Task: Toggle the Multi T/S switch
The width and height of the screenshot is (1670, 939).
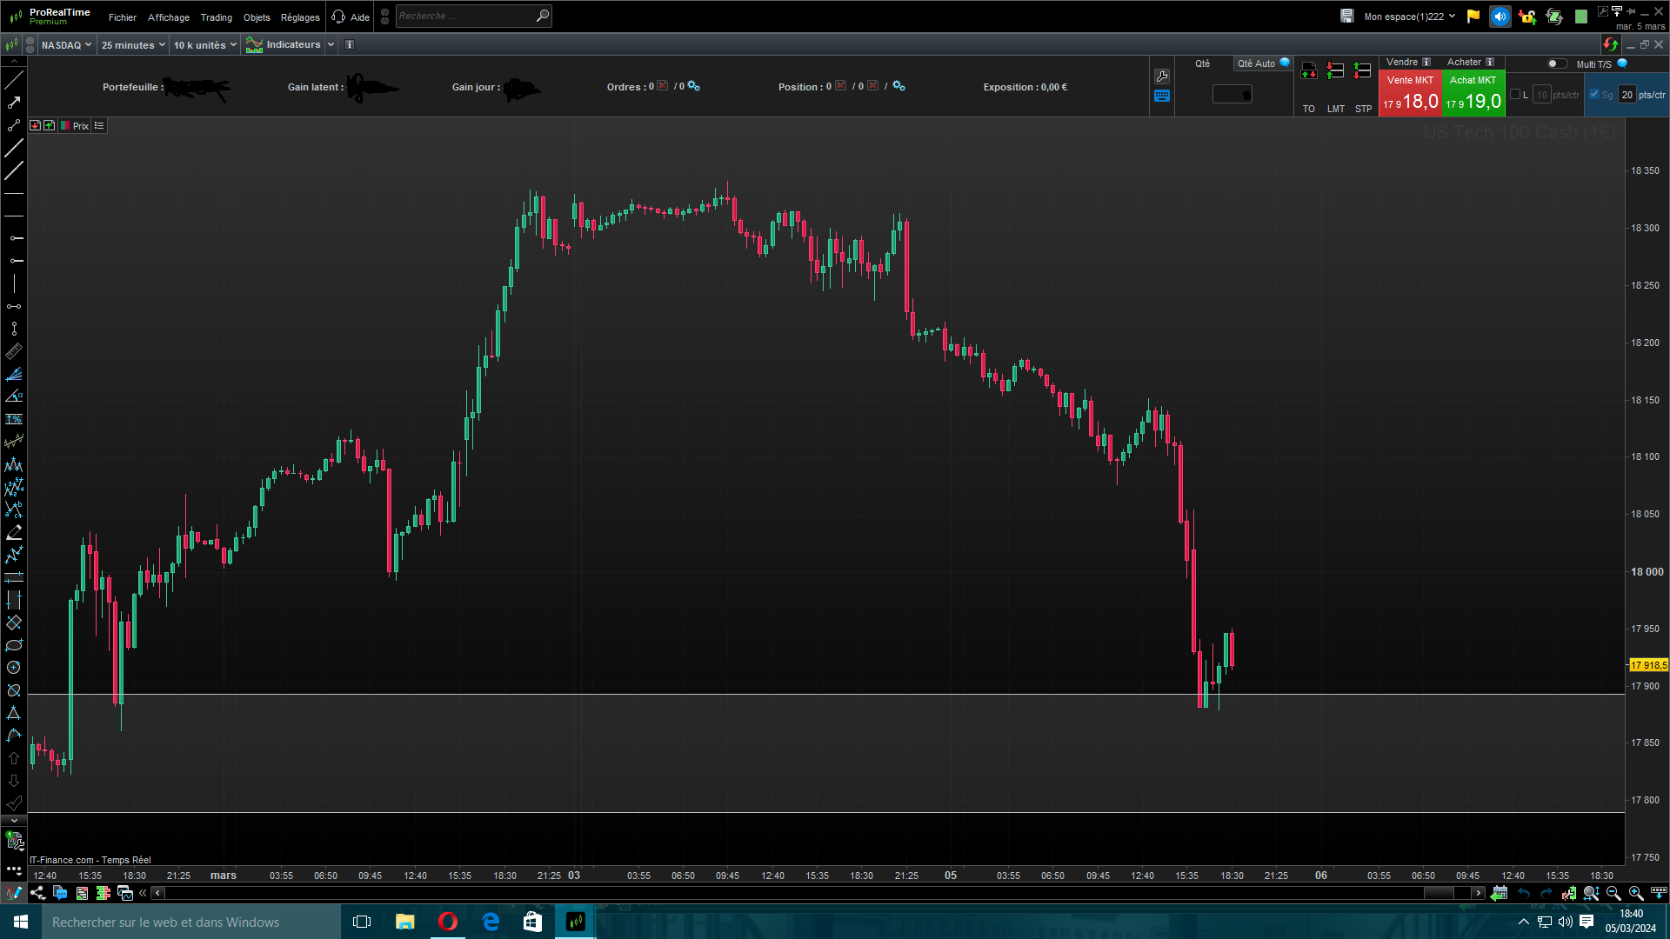Action: [x=1556, y=63]
